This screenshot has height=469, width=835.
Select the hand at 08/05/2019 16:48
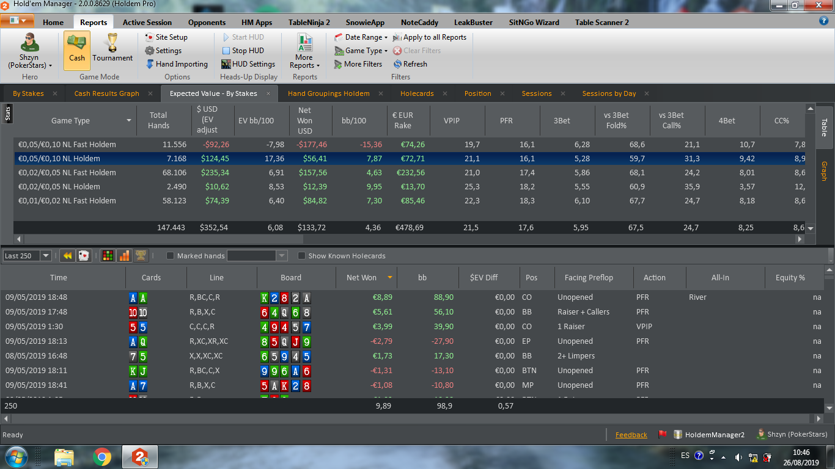tap(413, 356)
